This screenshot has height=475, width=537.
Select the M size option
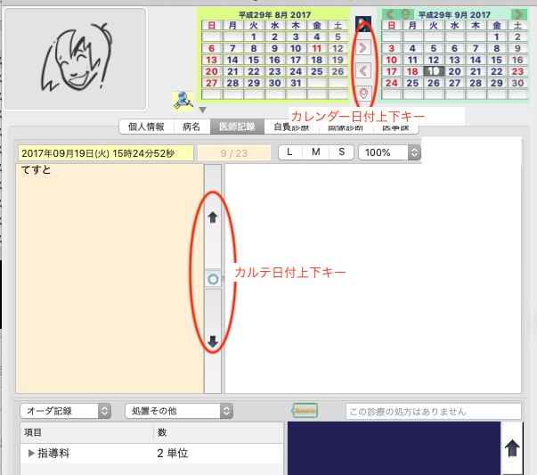(316, 152)
